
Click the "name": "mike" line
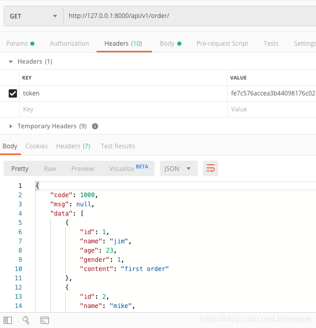(x=107, y=306)
